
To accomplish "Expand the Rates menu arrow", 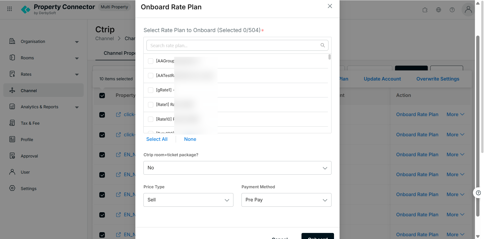I will pyautogui.click(x=77, y=75).
